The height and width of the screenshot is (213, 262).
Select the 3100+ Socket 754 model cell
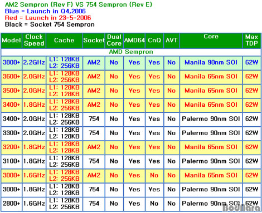[11, 161]
